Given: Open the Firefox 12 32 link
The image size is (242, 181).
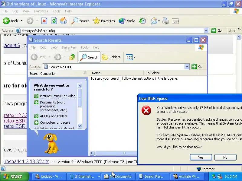Looking at the screenshot, I should (x=15, y=115).
